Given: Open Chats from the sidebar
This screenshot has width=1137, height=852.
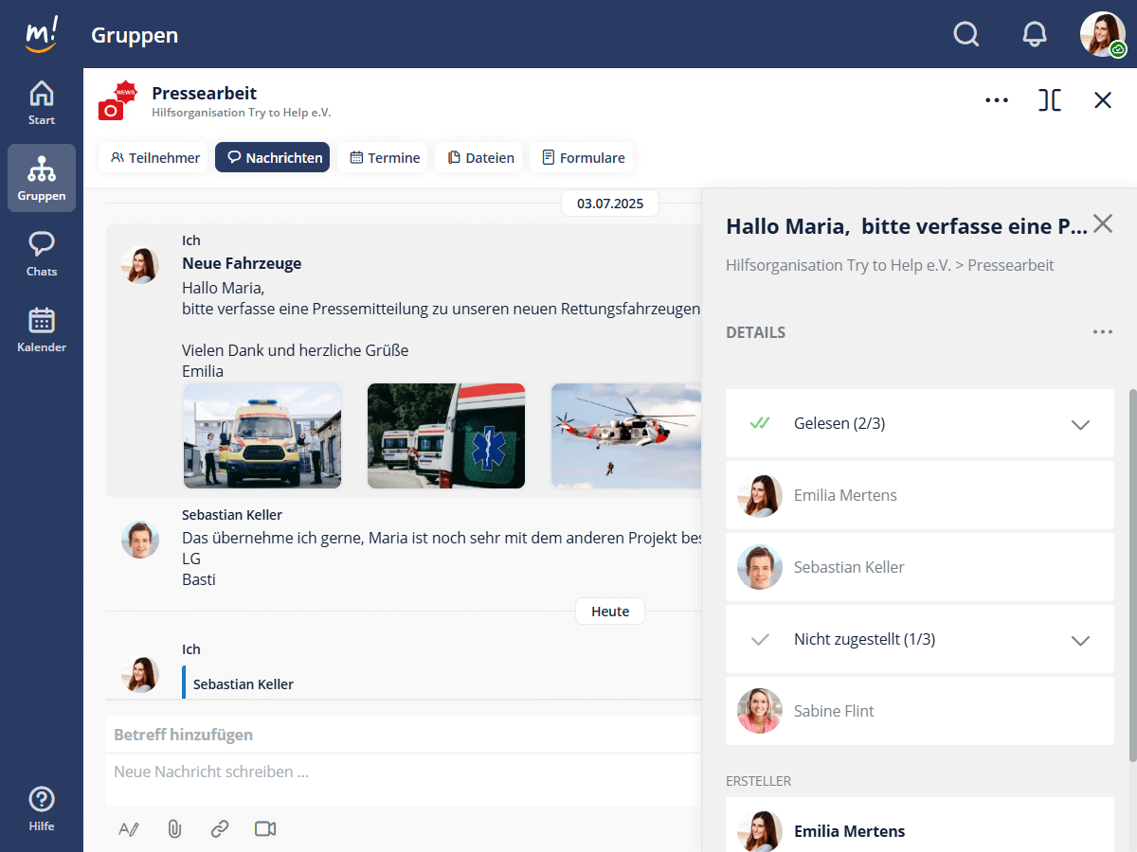Looking at the screenshot, I should click(x=42, y=254).
